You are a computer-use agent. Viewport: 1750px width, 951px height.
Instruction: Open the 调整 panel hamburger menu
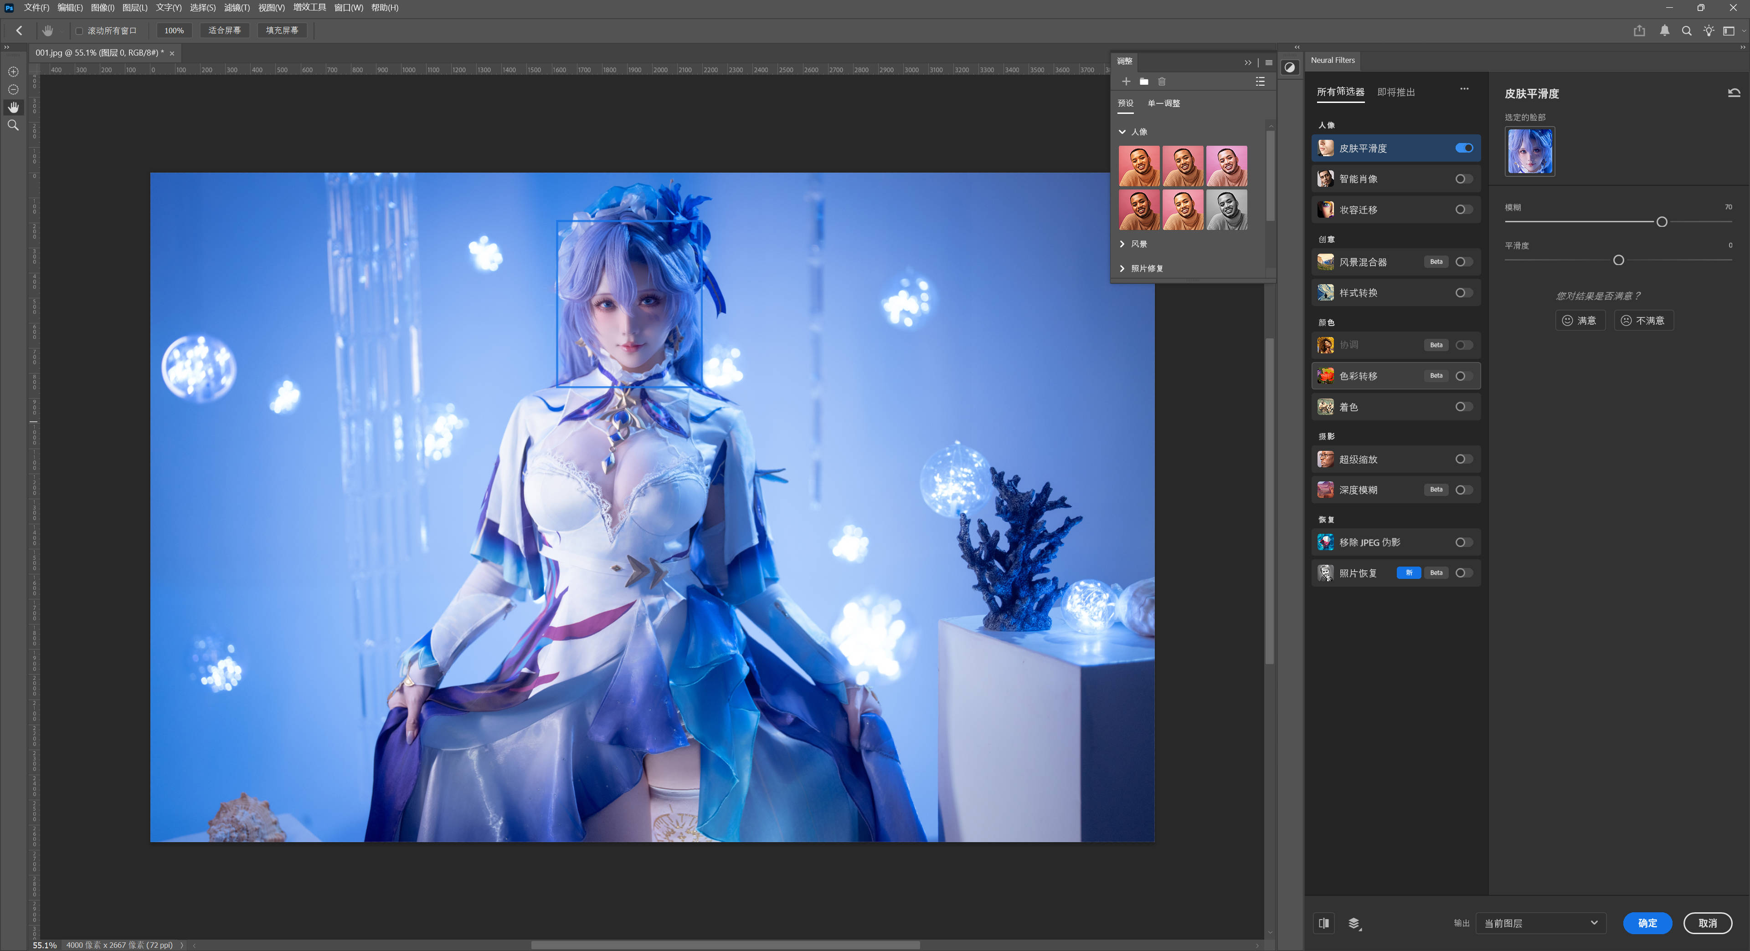1268,62
